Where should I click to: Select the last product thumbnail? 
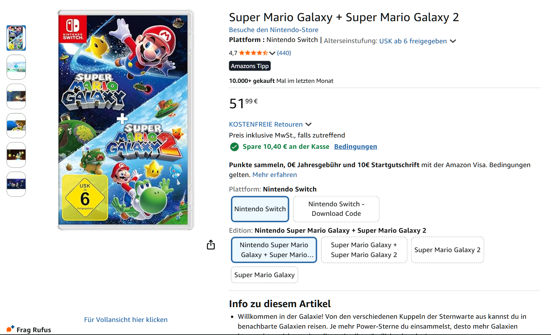pyautogui.click(x=16, y=184)
